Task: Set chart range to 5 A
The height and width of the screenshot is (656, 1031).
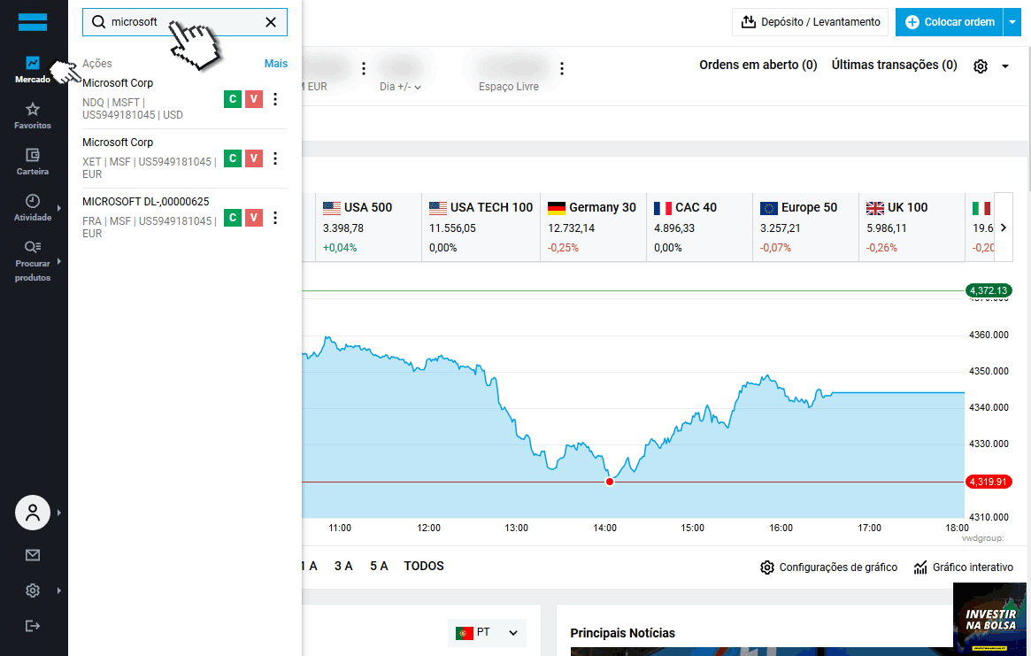Action: (379, 566)
